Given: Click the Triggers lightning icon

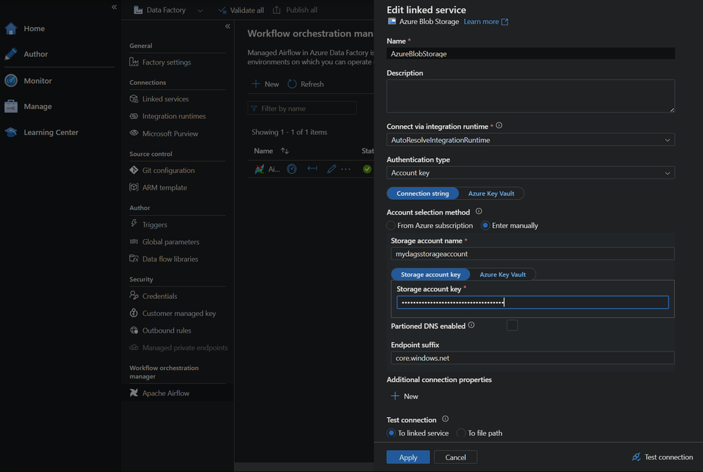Looking at the screenshot, I should pos(134,224).
